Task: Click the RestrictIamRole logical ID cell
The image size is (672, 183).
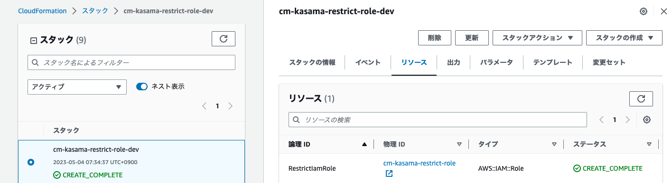Action: click(x=312, y=168)
